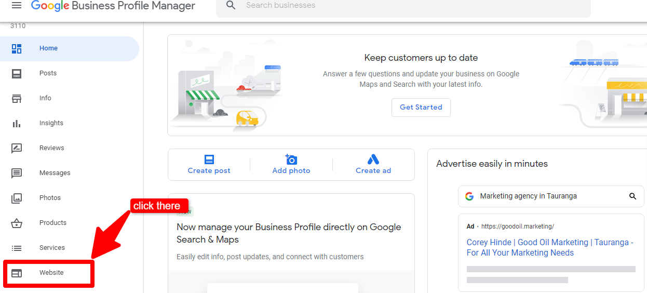The width and height of the screenshot is (647, 293).
Task: Click the Reviews icon in sidebar
Action: click(x=17, y=148)
